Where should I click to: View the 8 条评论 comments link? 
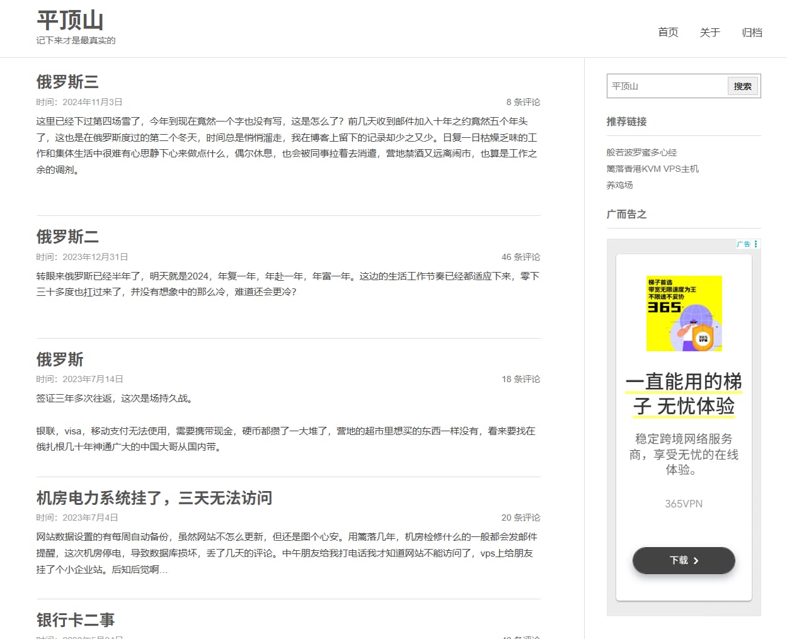tap(523, 102)
